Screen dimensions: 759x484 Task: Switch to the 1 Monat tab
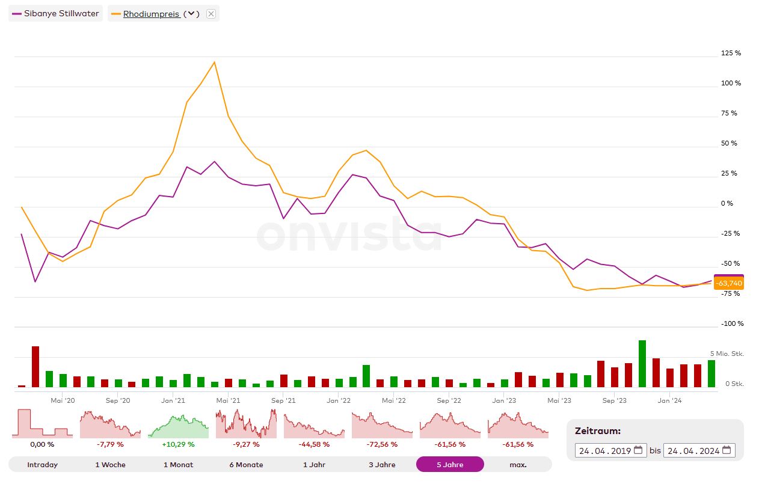click(x=178, y=464)
